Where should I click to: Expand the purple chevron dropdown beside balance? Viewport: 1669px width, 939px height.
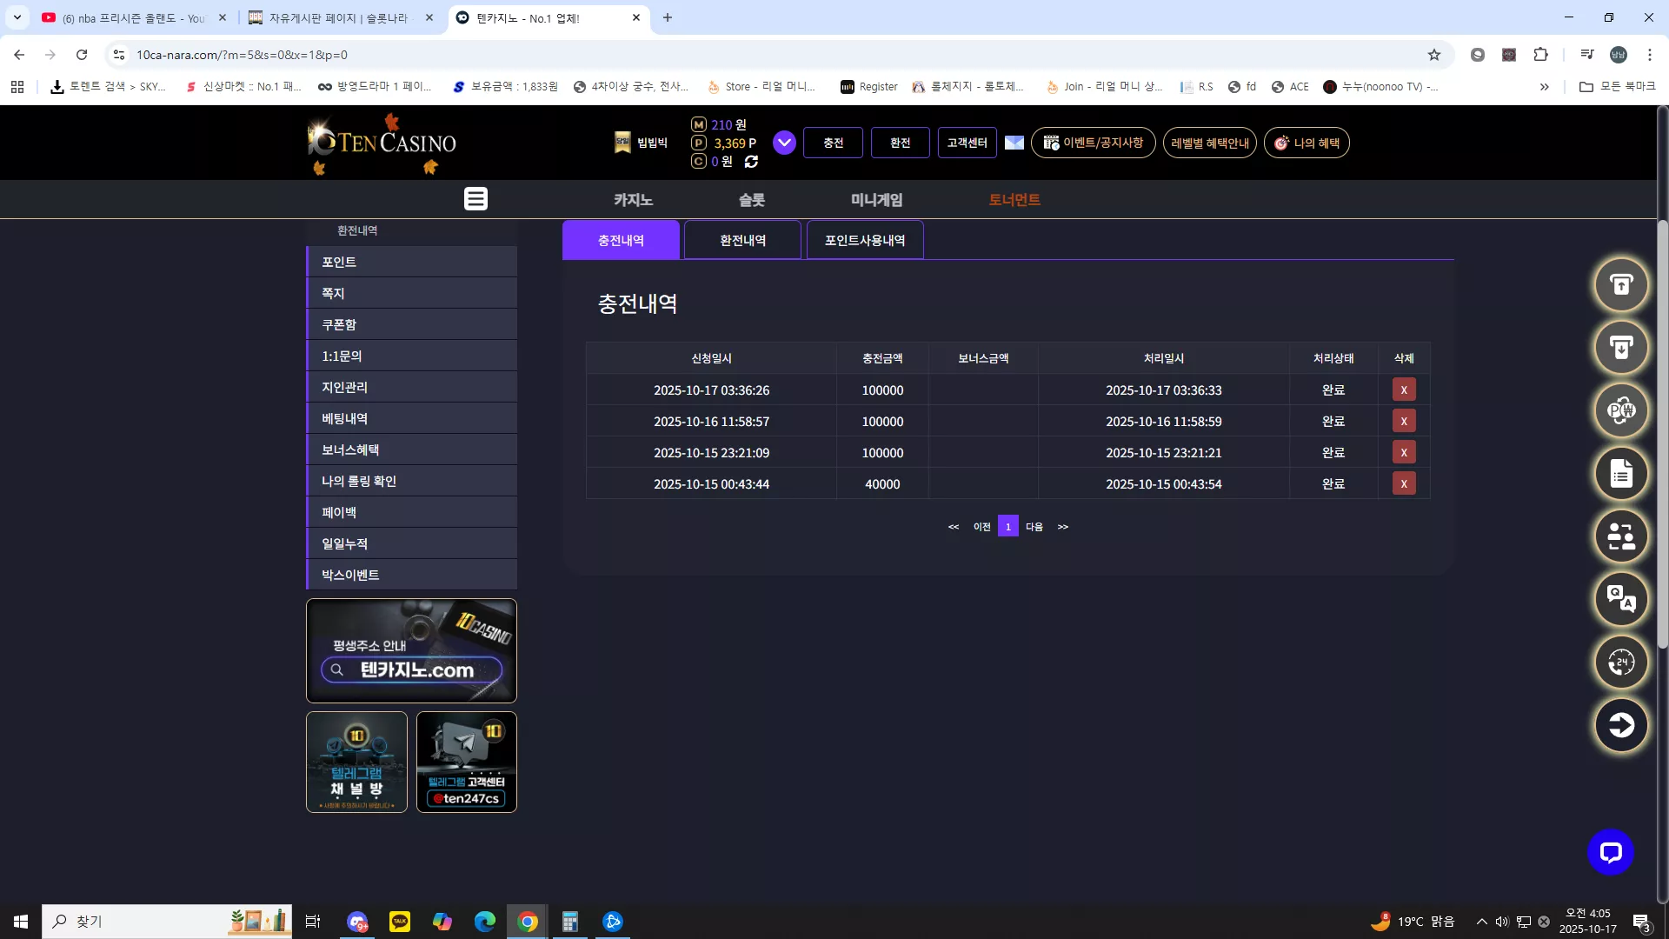click(784, 143)
